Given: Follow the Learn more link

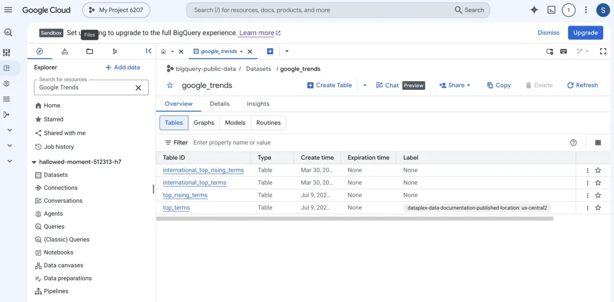Looking at the screenshot, I should (x=260, y=33).
